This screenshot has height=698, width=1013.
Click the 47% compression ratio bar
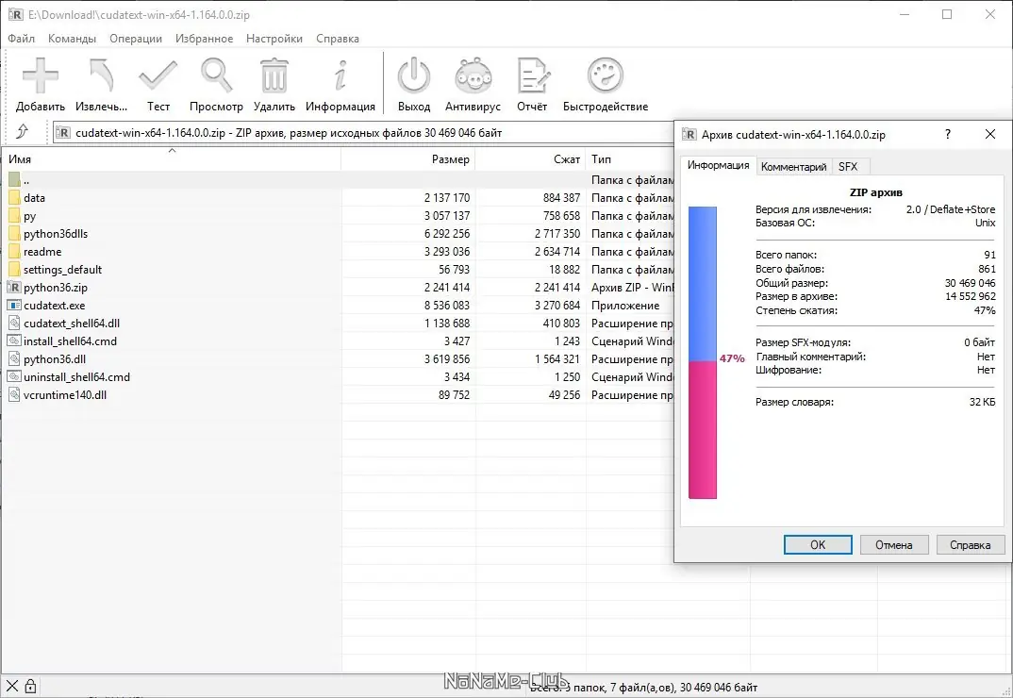tap(703, 353)
